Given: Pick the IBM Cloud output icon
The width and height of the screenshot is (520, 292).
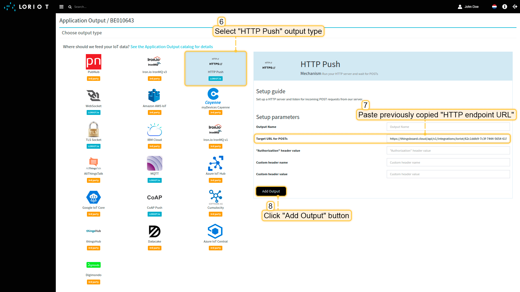Looking at the screenshot, I should [154, 130].
